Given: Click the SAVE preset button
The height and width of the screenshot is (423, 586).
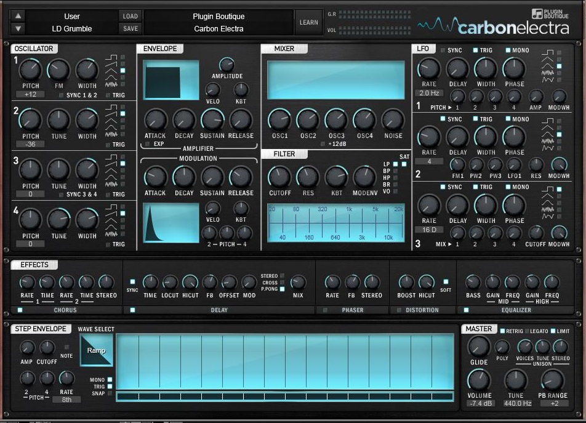Looking at the screenshot, I should (130, 28).
